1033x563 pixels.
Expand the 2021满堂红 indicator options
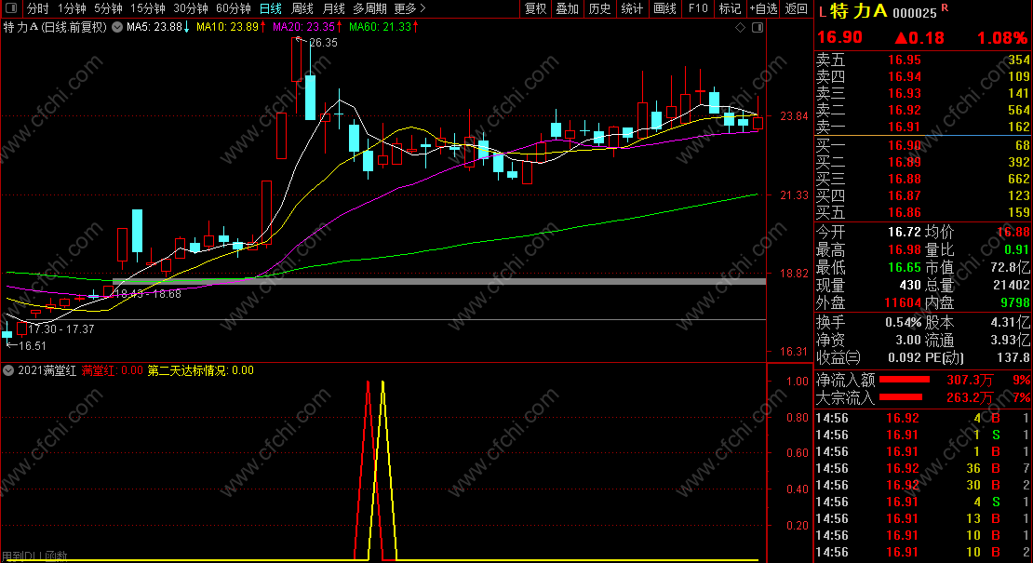[x=8, y=370]
